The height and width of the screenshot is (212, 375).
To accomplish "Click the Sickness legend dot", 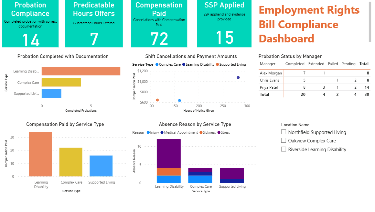I will click(200, 132).
